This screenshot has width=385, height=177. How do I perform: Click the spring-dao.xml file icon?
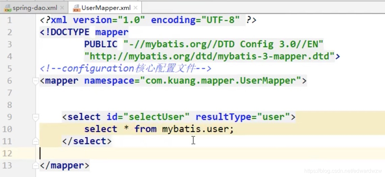(8, 8)
